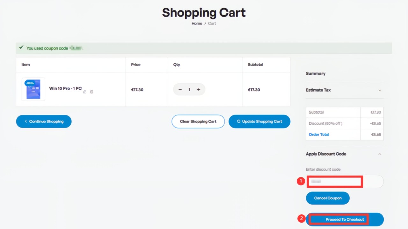408x229 pixels.
Task: Click the Estimate Tax section heading
Action: click(318, 90)
